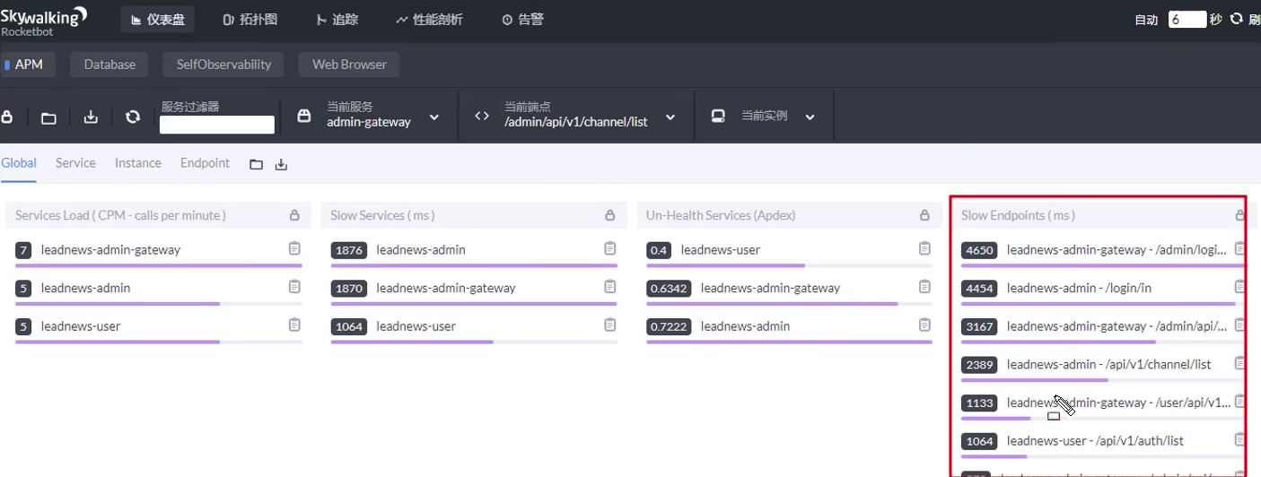Select the Instance sub-tab

(x=138, y=163)
